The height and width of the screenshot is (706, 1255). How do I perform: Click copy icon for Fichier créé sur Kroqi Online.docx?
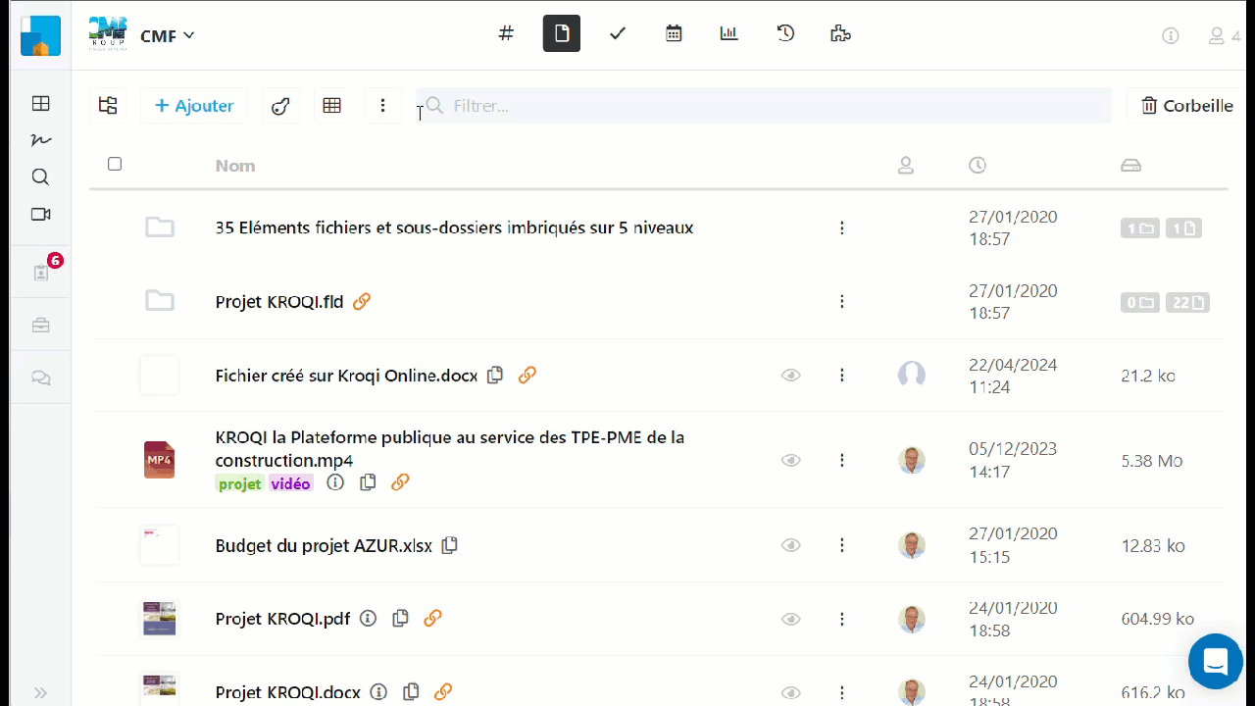tap(496, 375)
